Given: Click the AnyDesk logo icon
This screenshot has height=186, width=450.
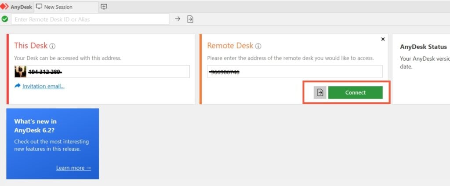Looking at the screenshot, I should click(x=4, y=7).
